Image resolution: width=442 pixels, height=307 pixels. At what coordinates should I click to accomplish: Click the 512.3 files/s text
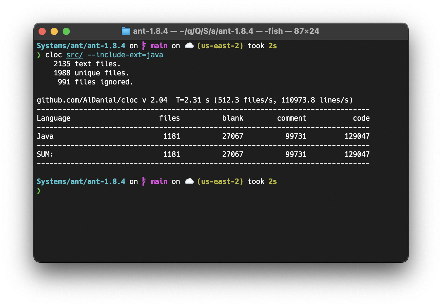pyautogui.click(x=245, y=100)
